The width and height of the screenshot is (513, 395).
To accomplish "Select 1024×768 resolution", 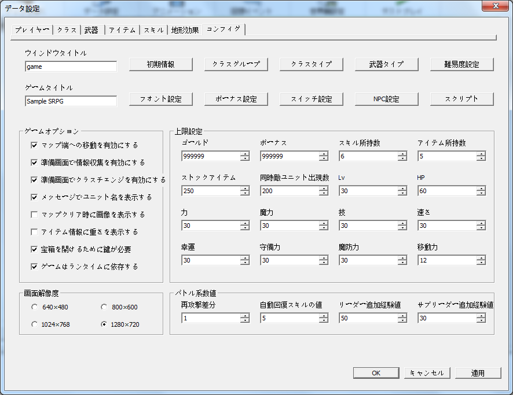I will pos(34,324).
